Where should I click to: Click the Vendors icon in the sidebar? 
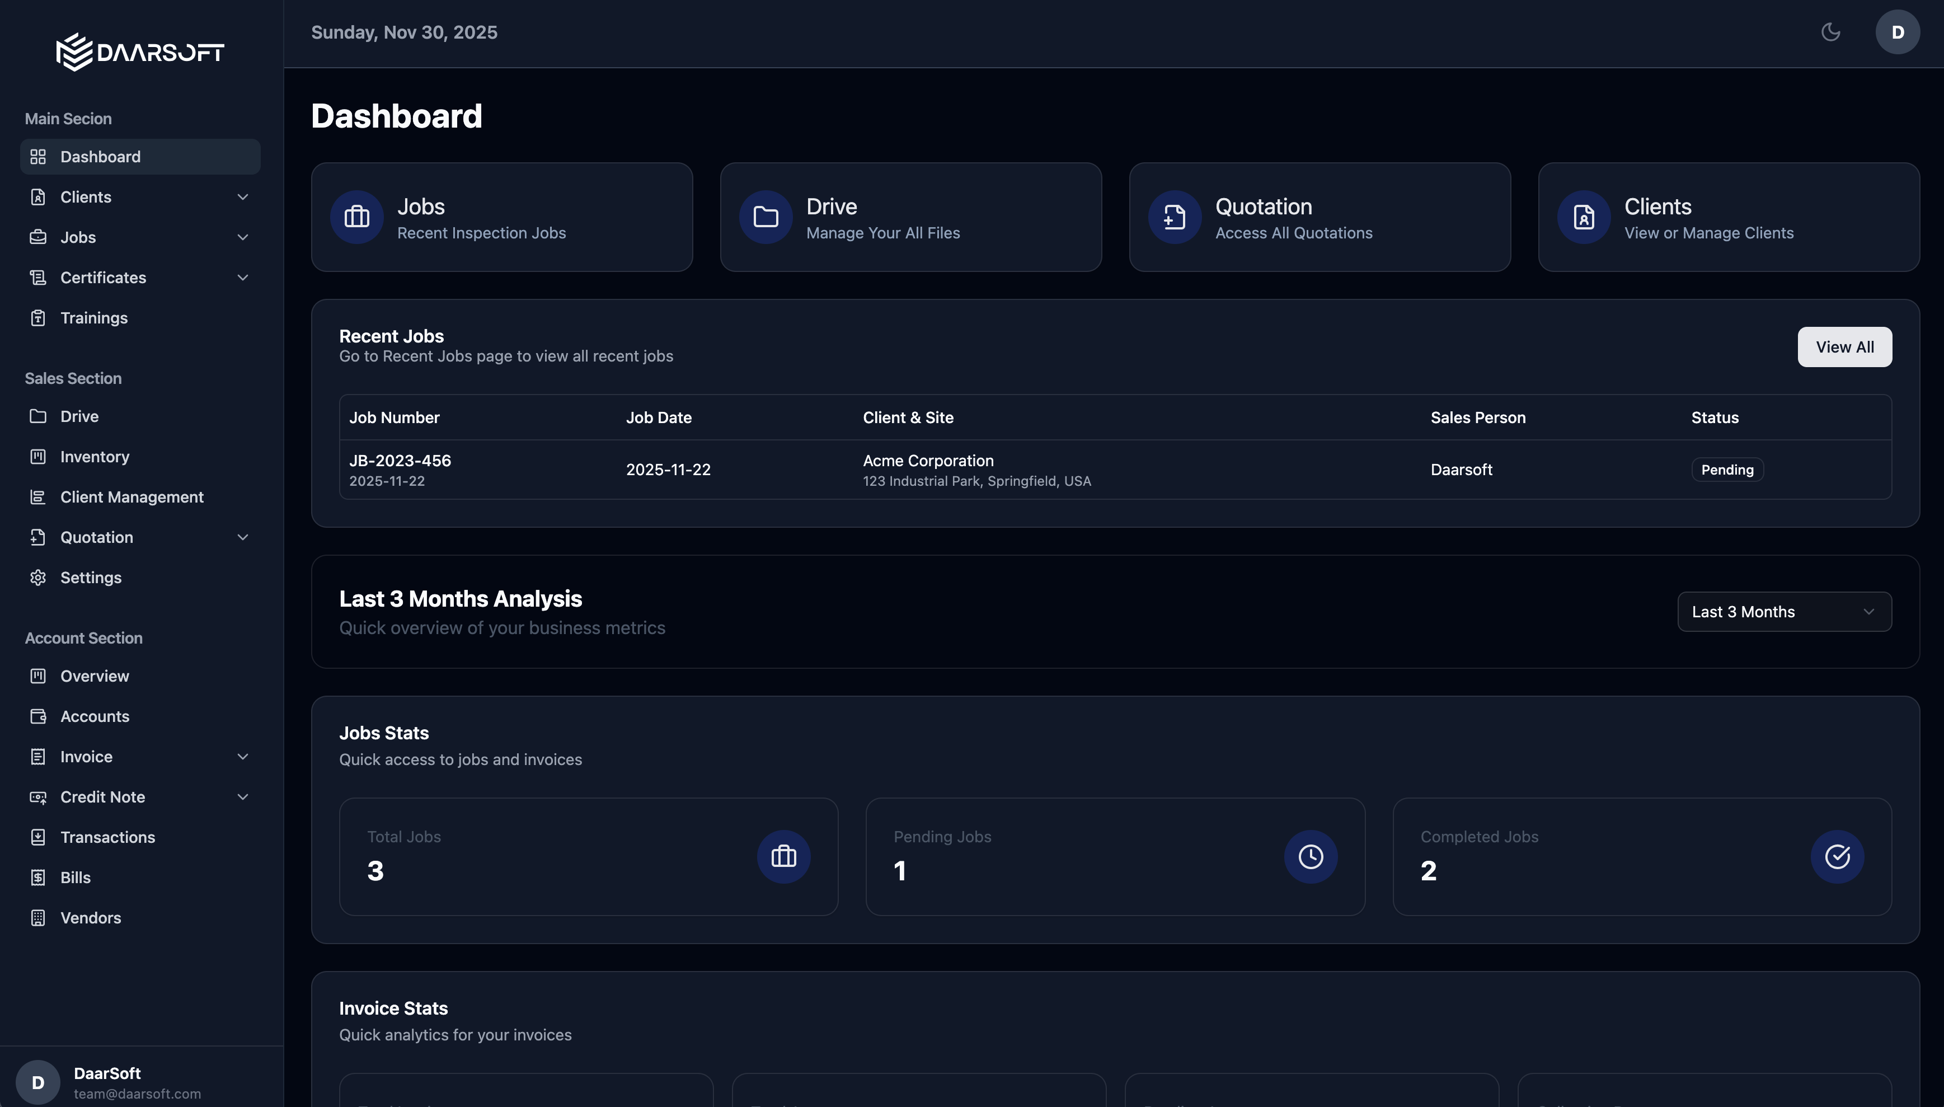click(39, 918)
